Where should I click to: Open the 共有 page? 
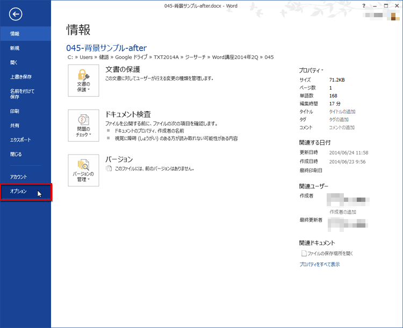25,126
